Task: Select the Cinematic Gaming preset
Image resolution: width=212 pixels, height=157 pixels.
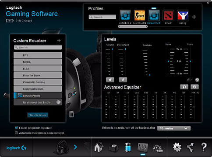Action: [38, 82]
